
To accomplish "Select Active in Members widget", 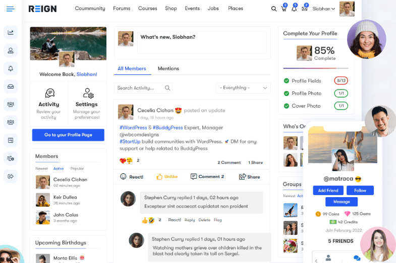I will click(59, 168).
